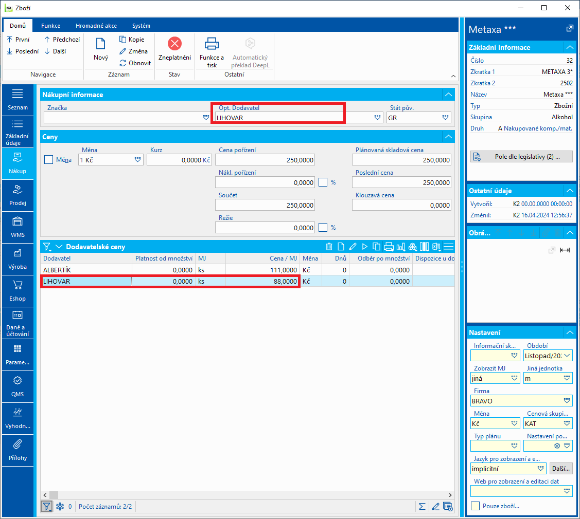Click the sum icon in status bar

point(422,507)
